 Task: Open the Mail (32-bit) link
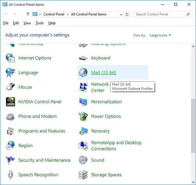104,72
